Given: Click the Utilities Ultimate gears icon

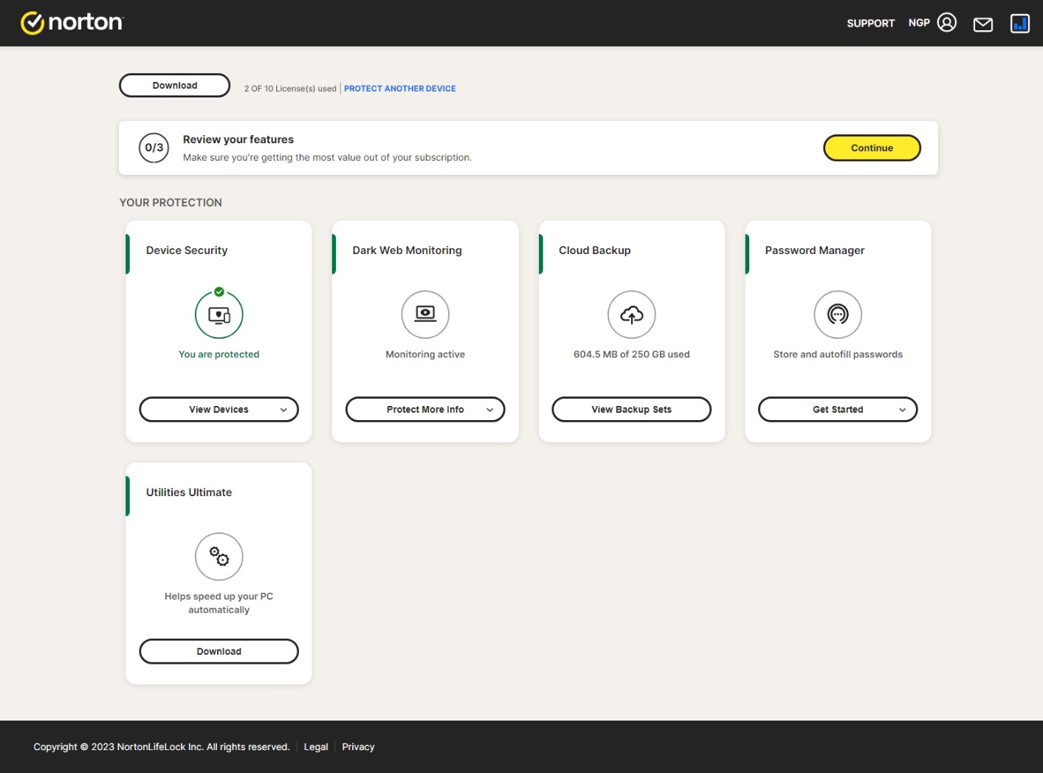Looking at the screenshot, I should click(218, 556).
